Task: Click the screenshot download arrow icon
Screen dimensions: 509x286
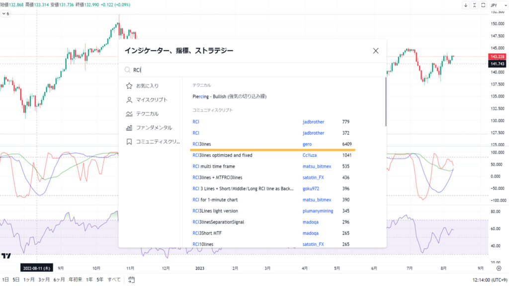Action: click(466, 5)
